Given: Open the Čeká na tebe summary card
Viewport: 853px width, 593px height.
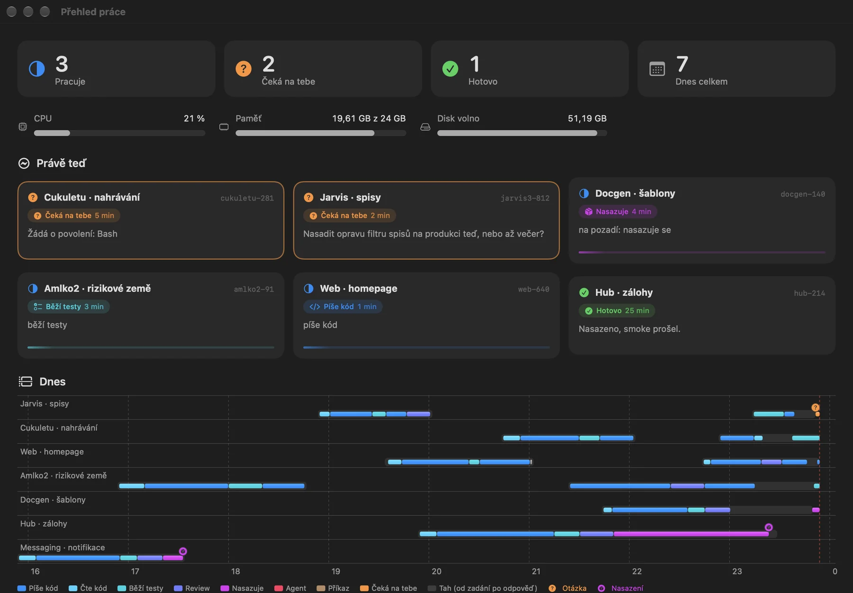Looking at the screenshot, I should pos(323,69).
